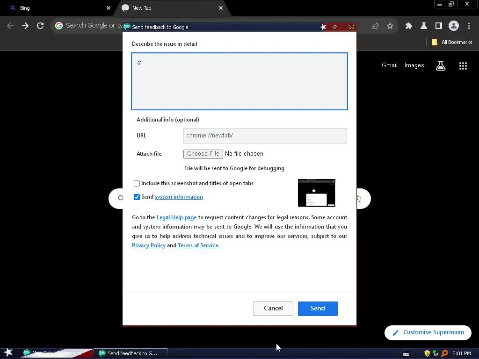Uncheck the Send system information checkbox
The image size is (479, 359).
(137, 197)
